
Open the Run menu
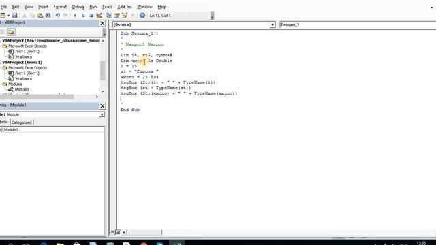click(93, 7)
